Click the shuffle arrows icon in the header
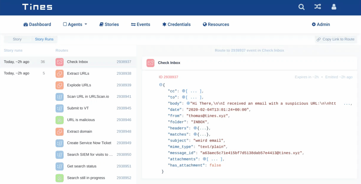Image resolution: width=361 pixels, height=184 pixels. tap(318, 7)
